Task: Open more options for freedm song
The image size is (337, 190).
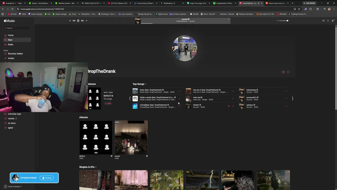Action: coord(233,106)
